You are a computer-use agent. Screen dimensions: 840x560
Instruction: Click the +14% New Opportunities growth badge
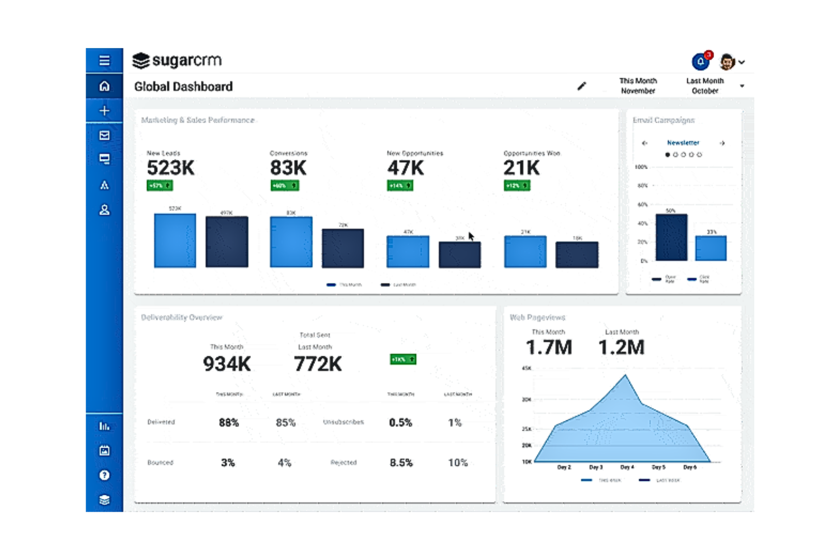pyautogui.click(x=400, y=186)
